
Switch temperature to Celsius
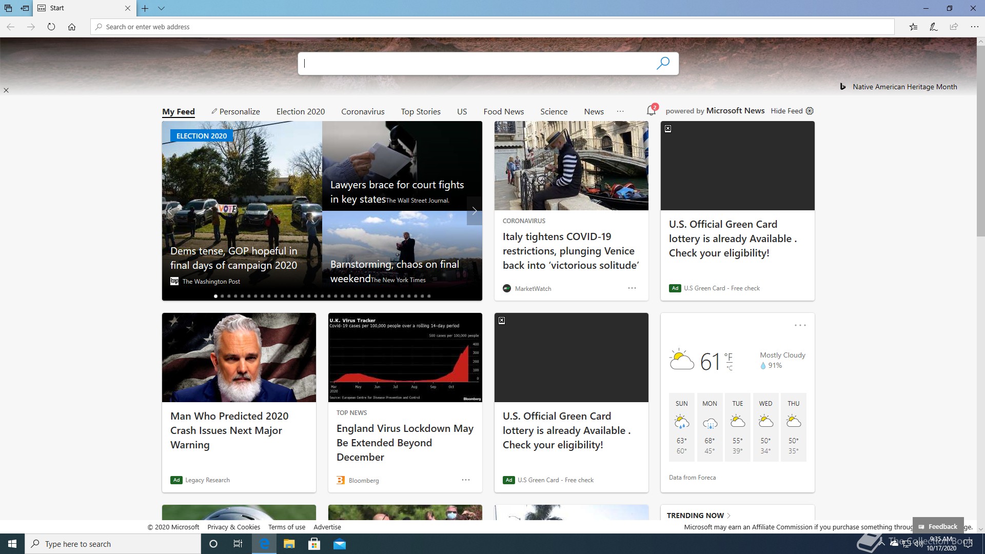(x=730, y=368)
